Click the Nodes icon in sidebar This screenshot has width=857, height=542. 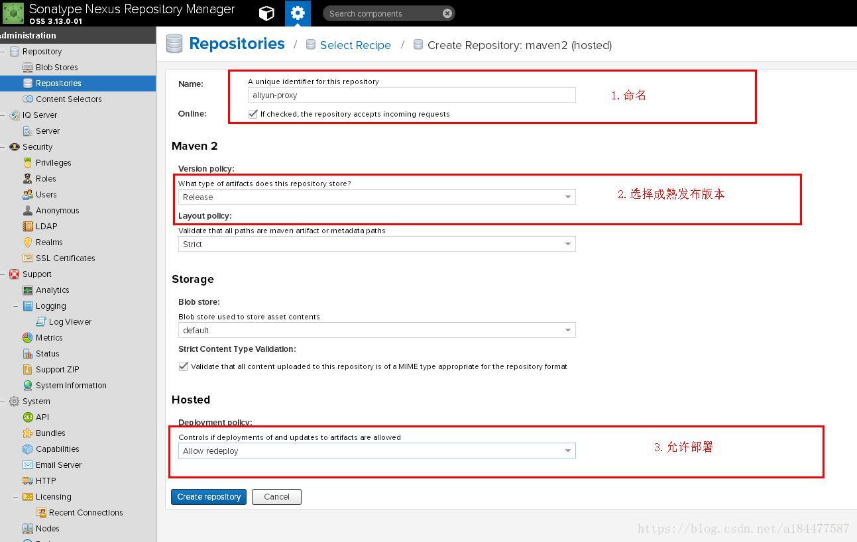click(28, 529)
